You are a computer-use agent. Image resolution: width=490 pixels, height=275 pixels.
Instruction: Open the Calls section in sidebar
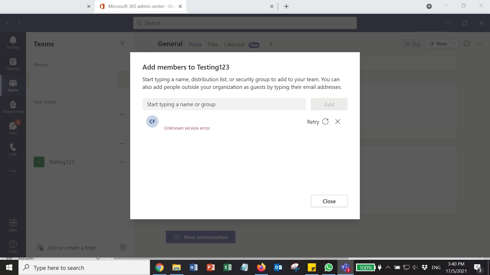[x=13, y=149]
